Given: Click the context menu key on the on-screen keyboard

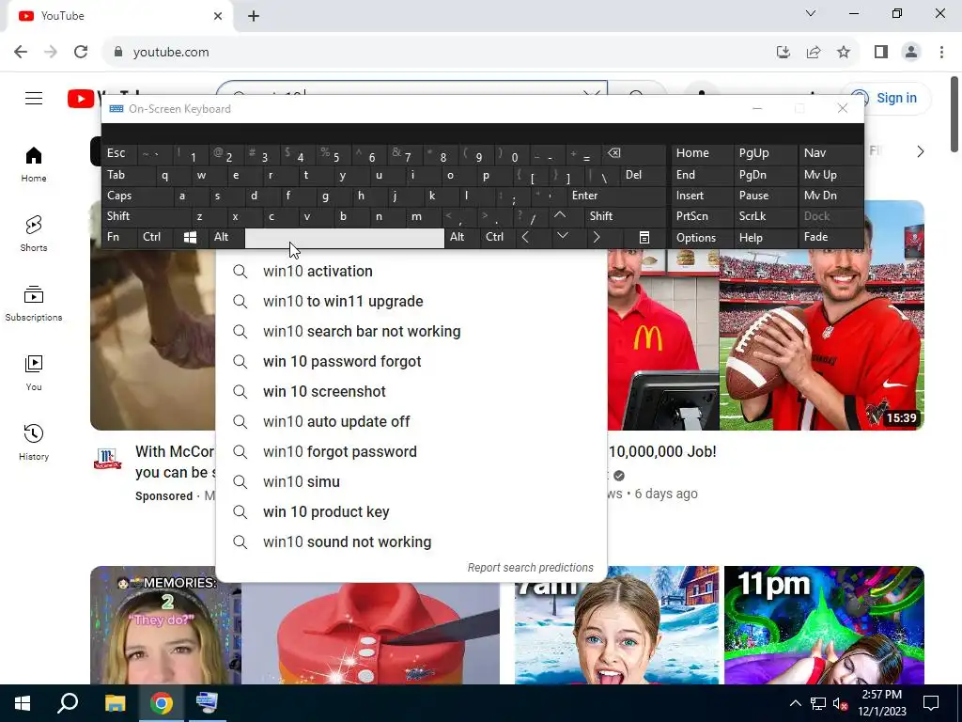Looking at the screenshot, I should pos(644,238).
